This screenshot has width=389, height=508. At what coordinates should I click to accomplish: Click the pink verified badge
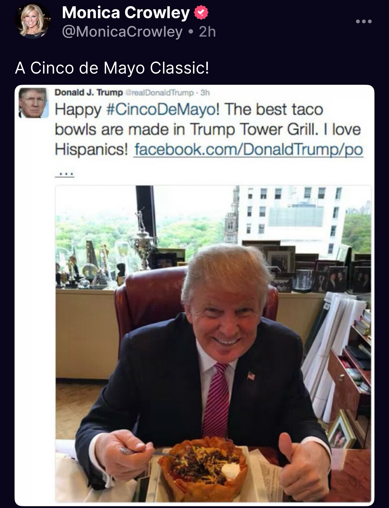coord(201,13)
